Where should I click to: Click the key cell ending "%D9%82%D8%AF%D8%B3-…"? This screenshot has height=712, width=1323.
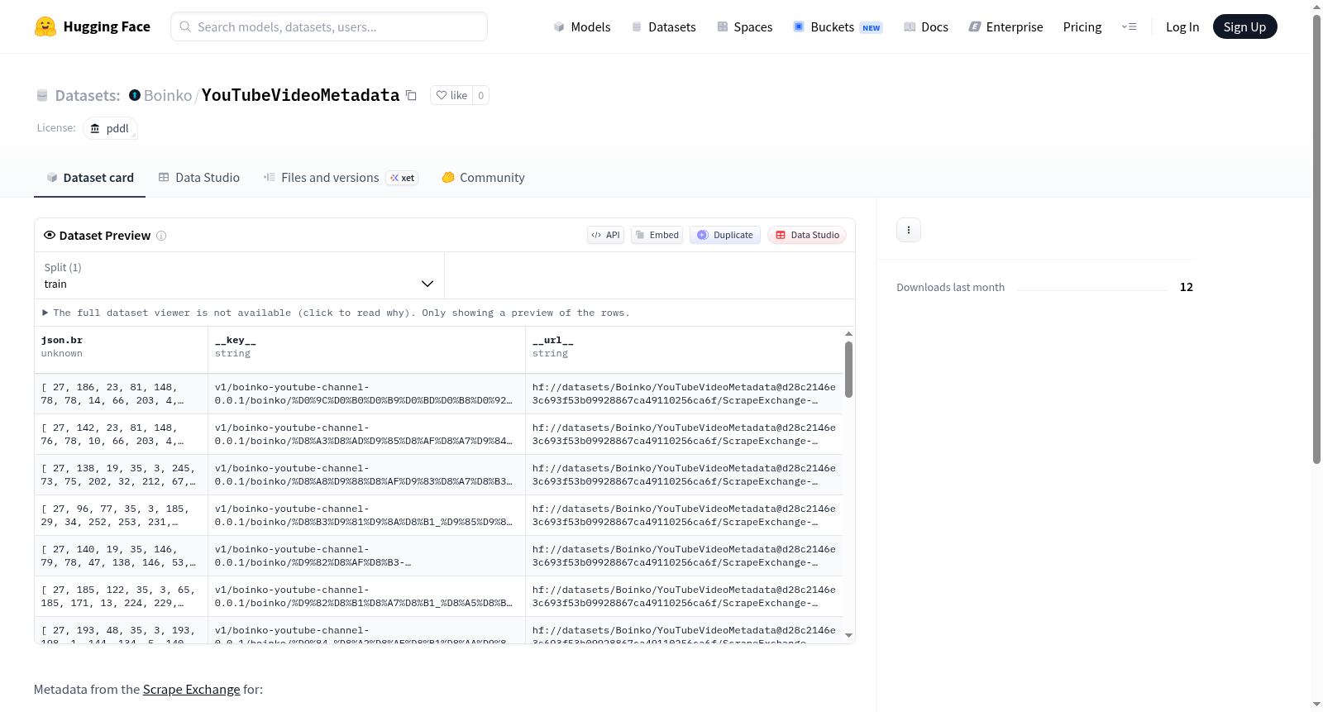[366, 556]
